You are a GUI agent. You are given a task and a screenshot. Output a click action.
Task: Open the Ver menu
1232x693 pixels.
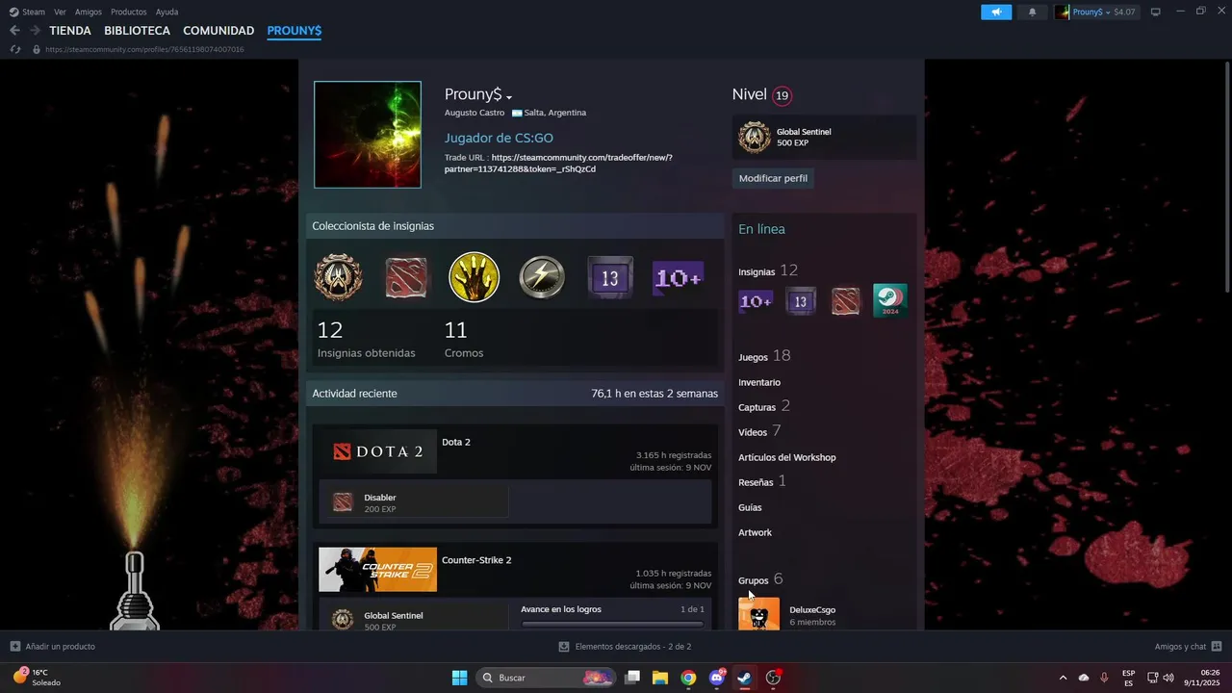(x=60, y=12)
